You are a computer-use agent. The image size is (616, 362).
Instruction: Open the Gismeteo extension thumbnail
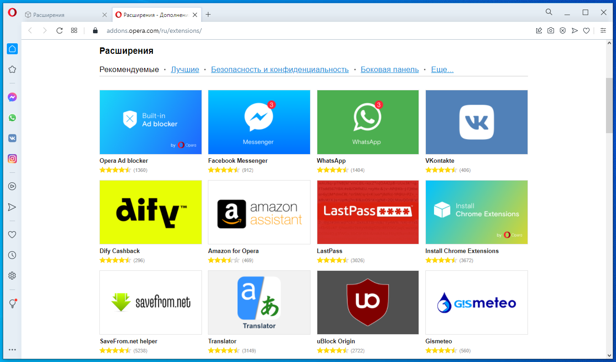tap(476, 302)
